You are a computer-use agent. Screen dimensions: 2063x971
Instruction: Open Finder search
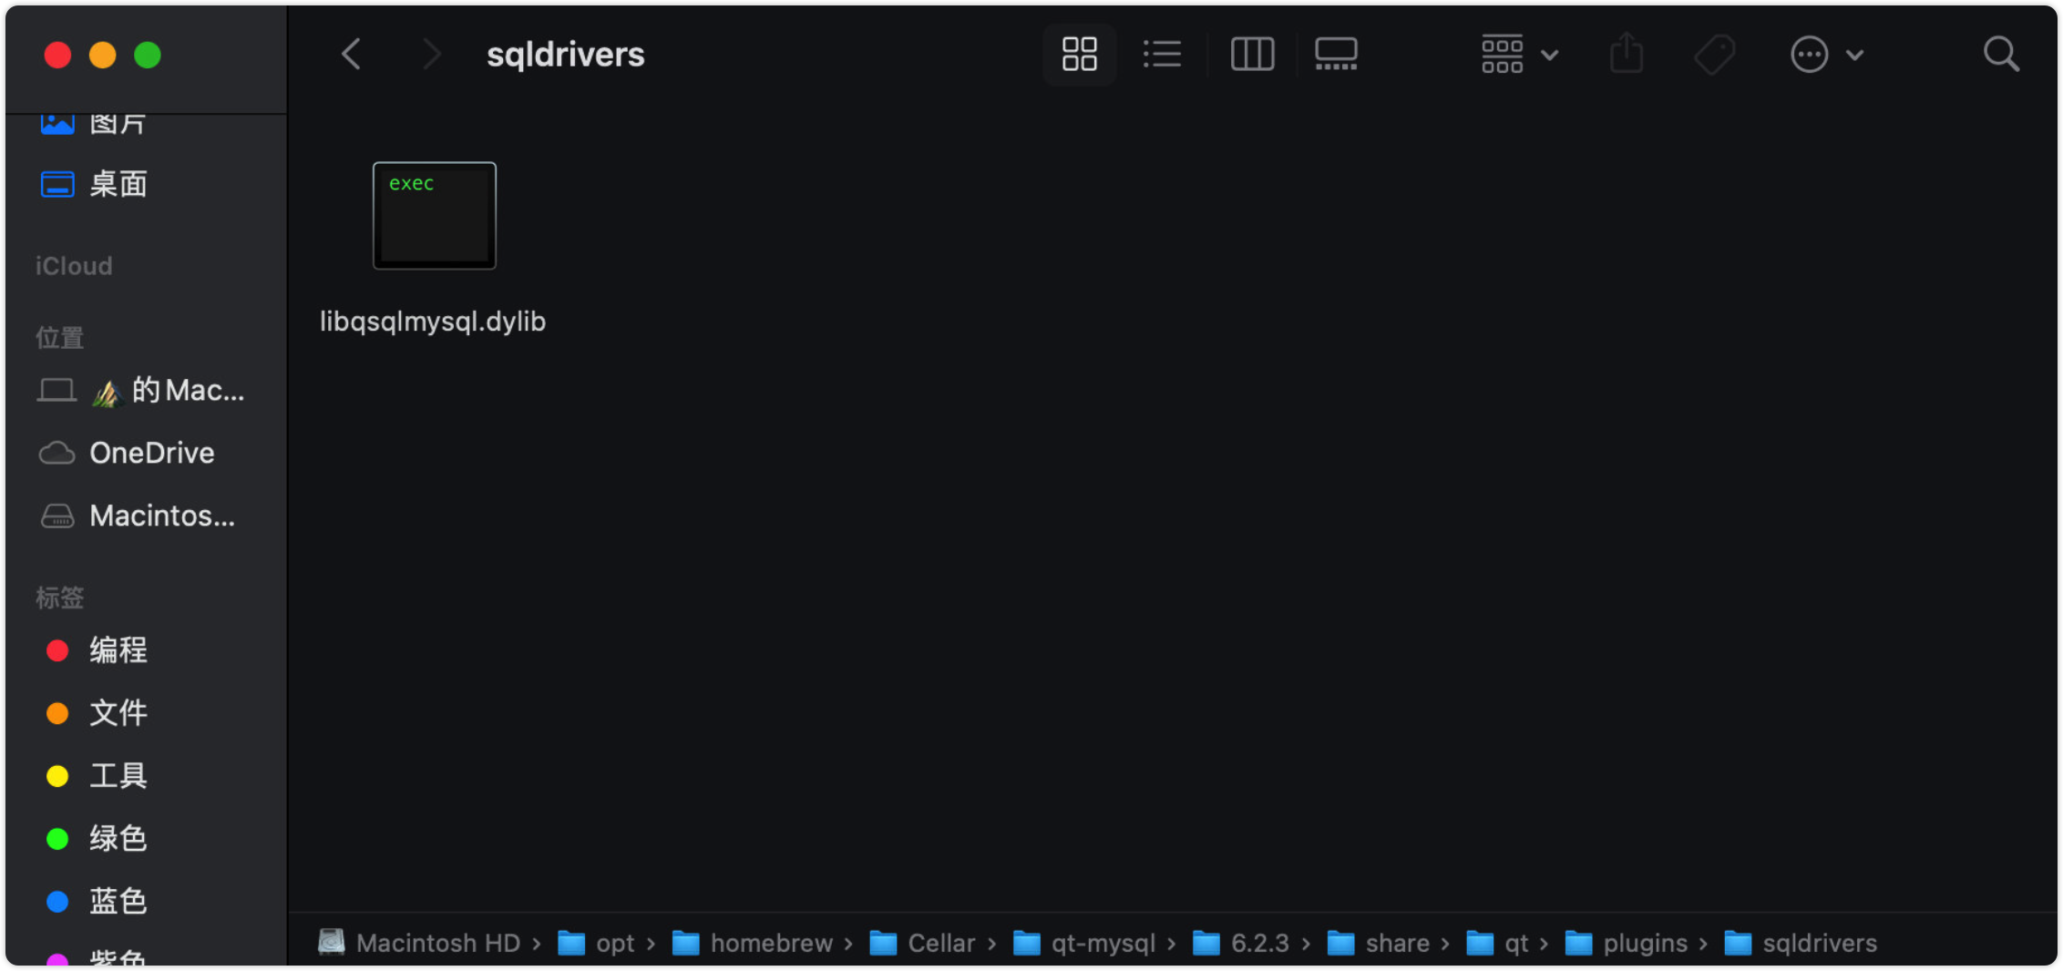click(2001, 55)
